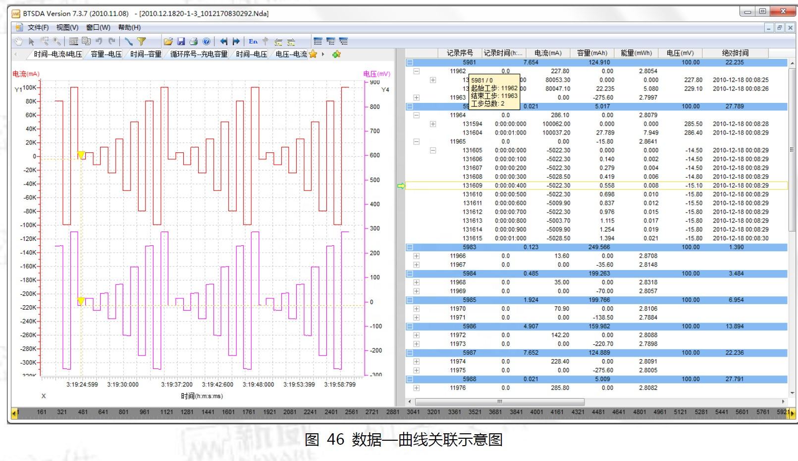
Task: Click the funnel filter icon
Action: point(142,42)
